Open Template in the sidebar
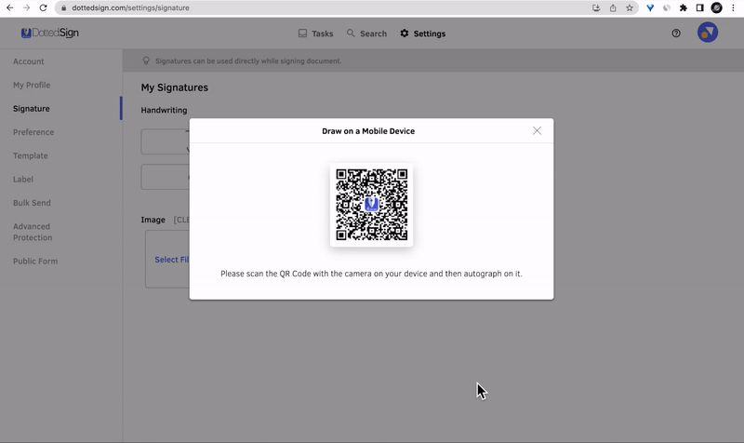The width and height of the screenshot is (744, 443). 31,155
